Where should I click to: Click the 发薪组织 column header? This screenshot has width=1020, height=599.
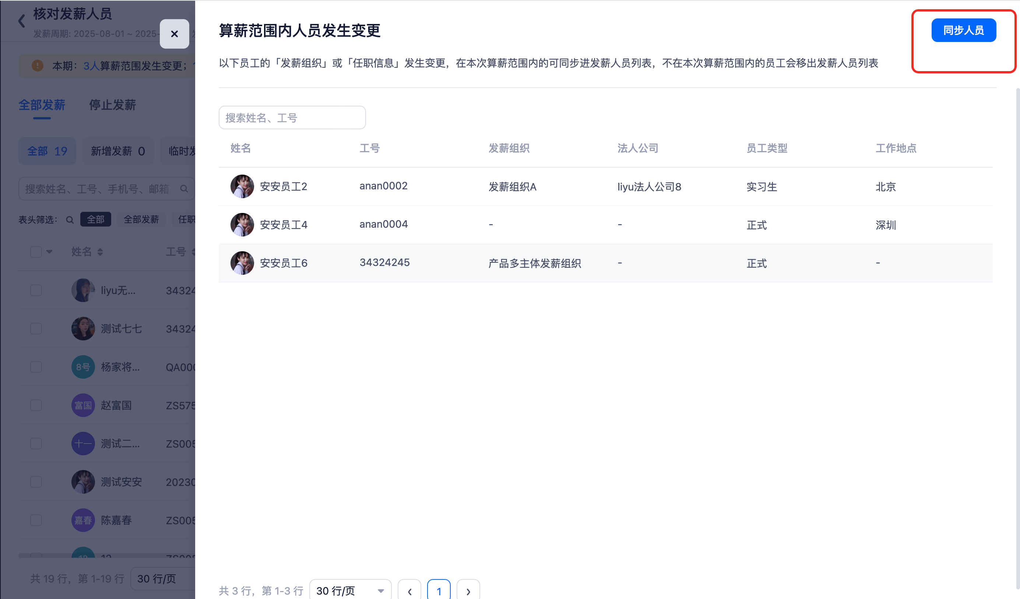(509, 148)
